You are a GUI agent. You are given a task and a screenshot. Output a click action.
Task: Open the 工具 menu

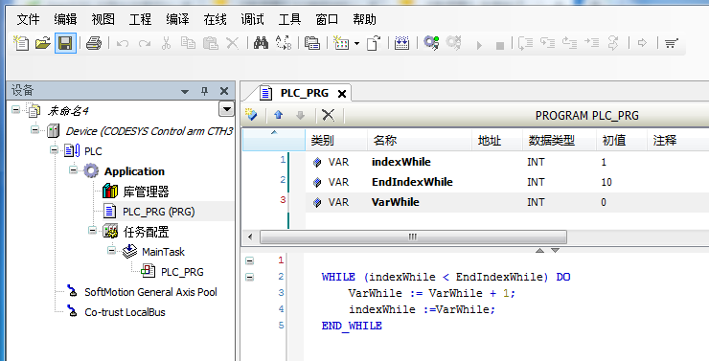tap(289, 19)
